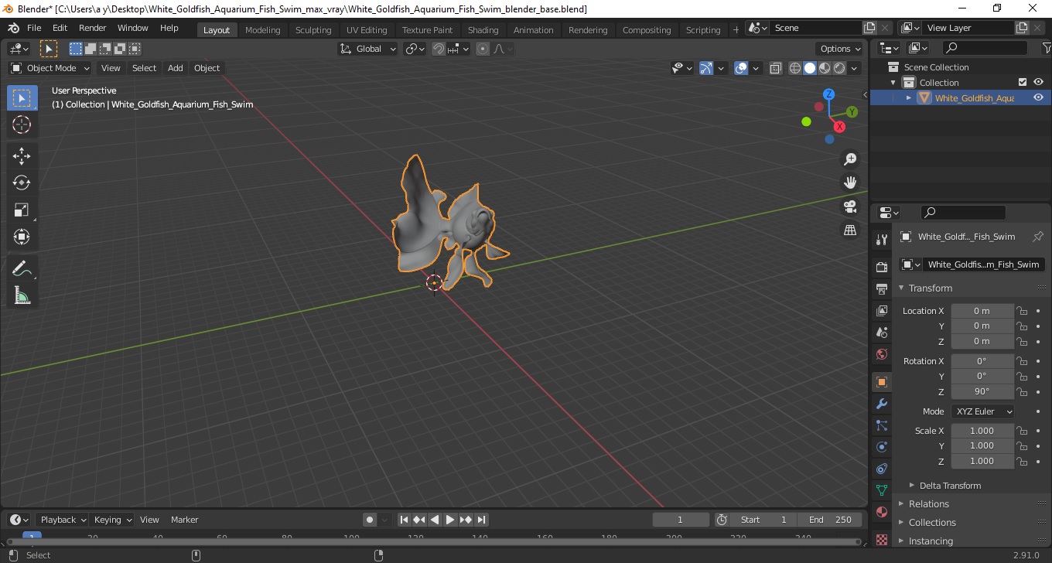Open rotation Mode XYZ Euler dropdown
This screenshot has width=1052, height=563.
[x=982, y=411]
